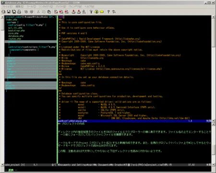Select database.php in project tree
This screenshot has width=216, height=173.
pos(16,36)
